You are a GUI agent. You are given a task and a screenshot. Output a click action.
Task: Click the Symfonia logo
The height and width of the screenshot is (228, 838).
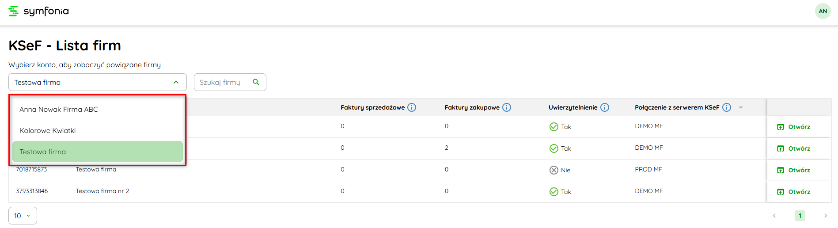point(39,11)
